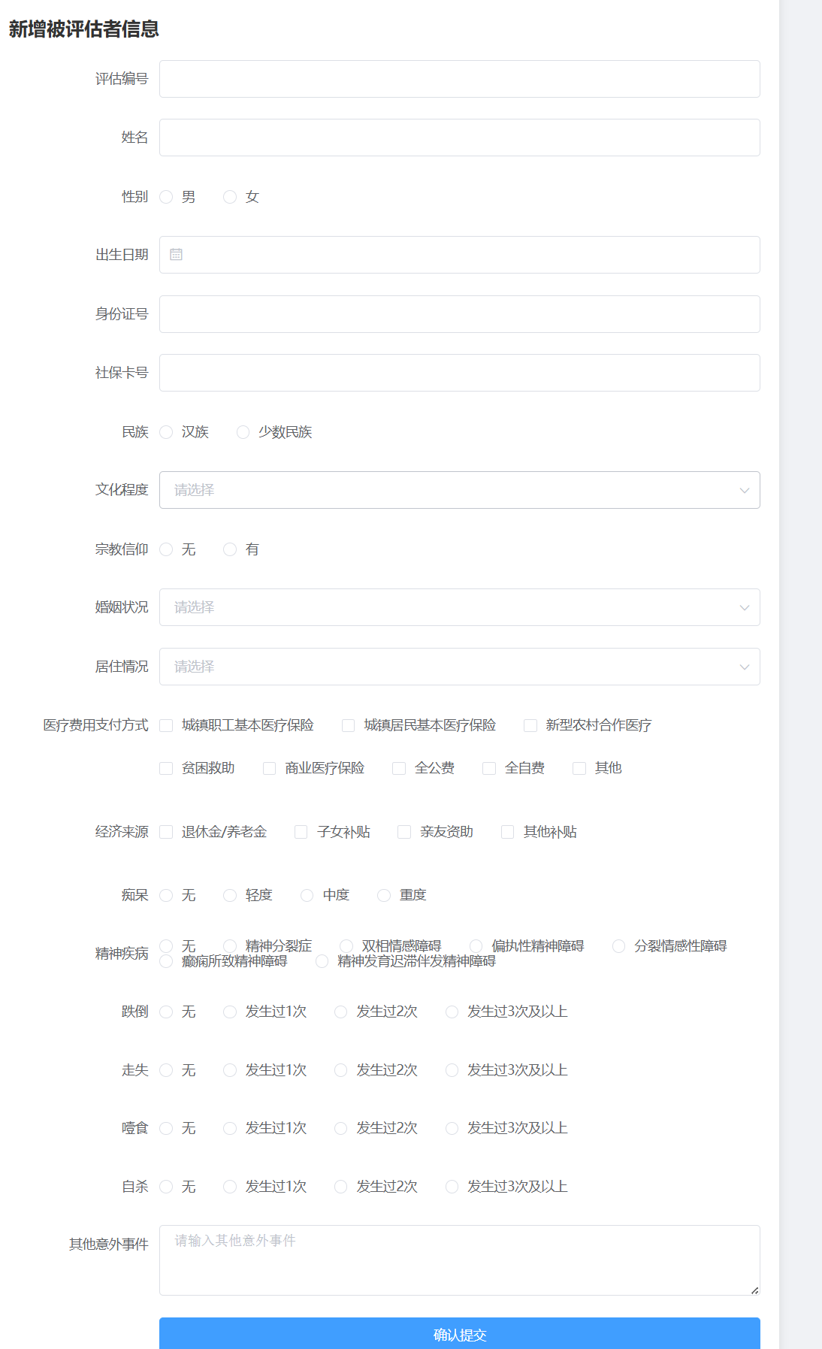Select 女 for 性别
The width and height of the screenshot is (822, 1349).
coord(230,197)
